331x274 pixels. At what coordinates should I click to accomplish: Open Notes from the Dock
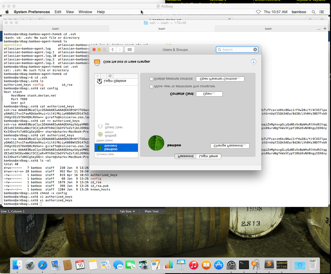[93, 265]
